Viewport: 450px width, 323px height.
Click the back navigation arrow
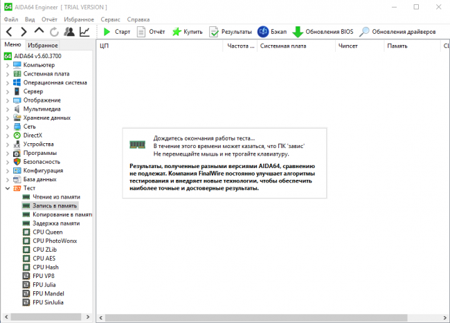coord(9,32)
